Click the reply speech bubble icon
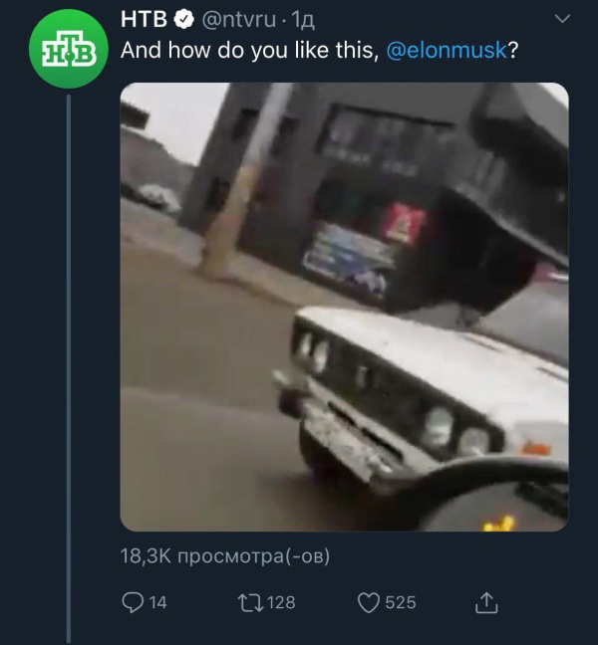Image resolution: width=598 pixels, height=645 pixels. (x=132, y=601)
